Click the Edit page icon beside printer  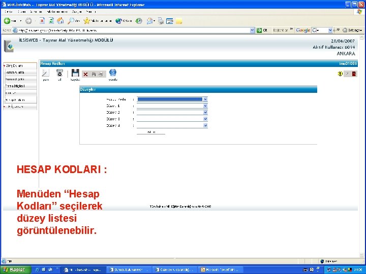[x=169, y=21]
